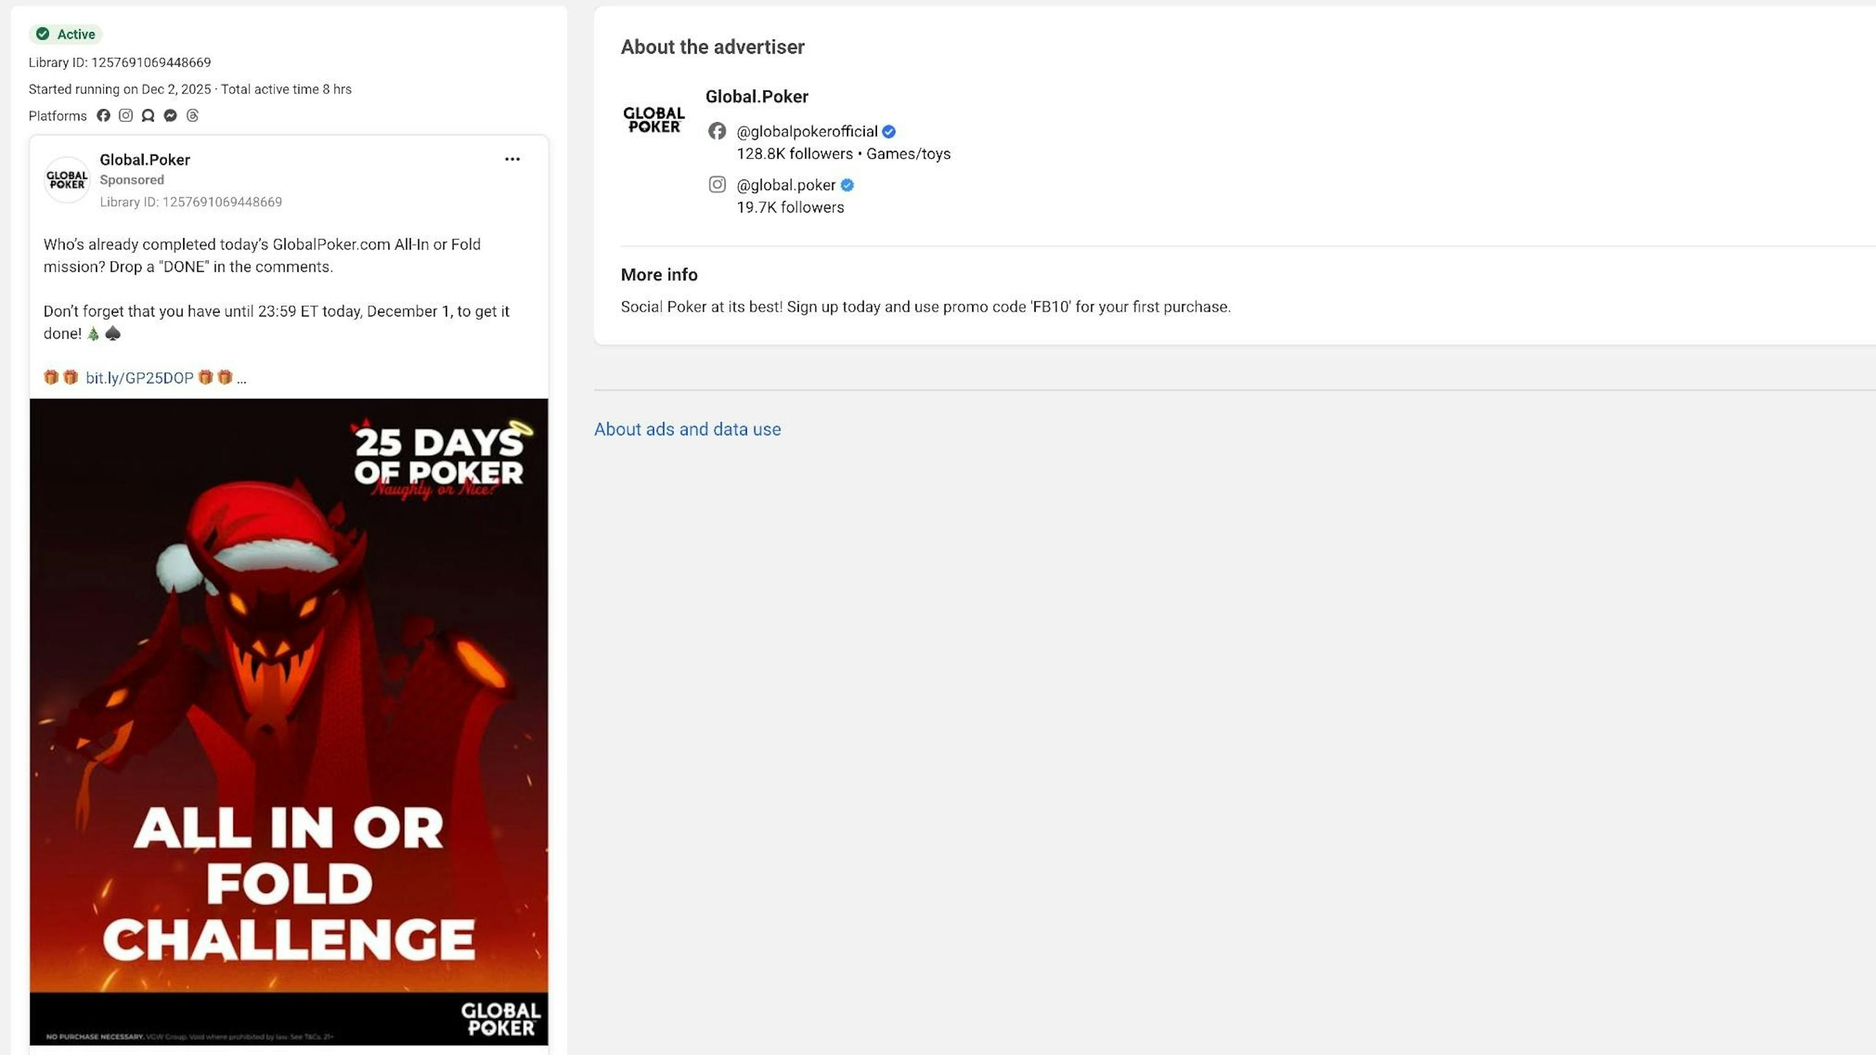The image size is (1876, 1055).
Task: Open the bit.ly/GP25DOP link
Action: coord(139,378)
